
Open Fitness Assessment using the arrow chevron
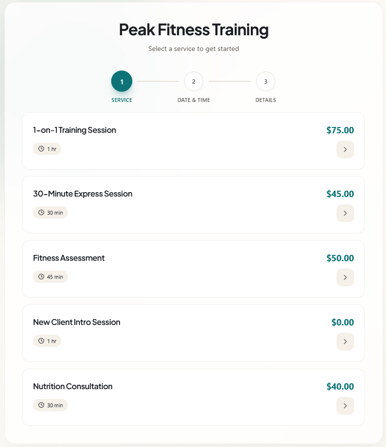click(x=345, y=277)
